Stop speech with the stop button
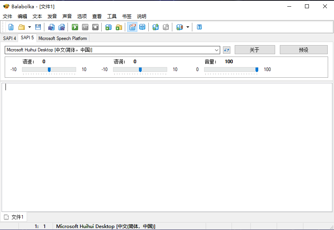The image size is (334, 230). tap(95, 27)
